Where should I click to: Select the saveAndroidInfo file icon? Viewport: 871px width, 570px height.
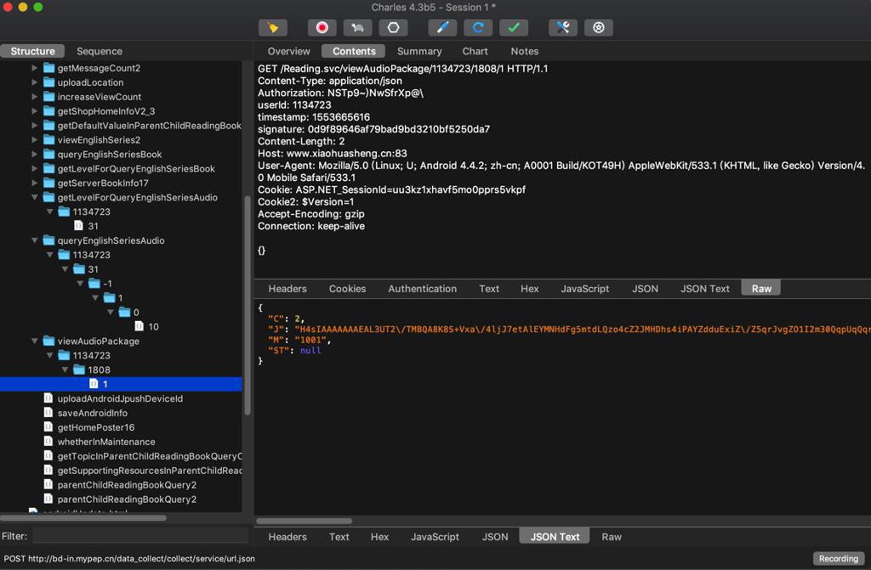(48, 412)
